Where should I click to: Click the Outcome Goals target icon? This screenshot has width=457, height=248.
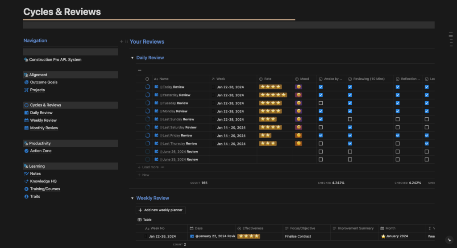(x=26, y=83)
